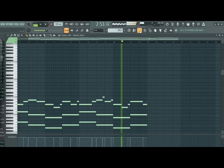Open piano roll magnet snap options
This screenshot has width=224, height=168.
point(15,35)
